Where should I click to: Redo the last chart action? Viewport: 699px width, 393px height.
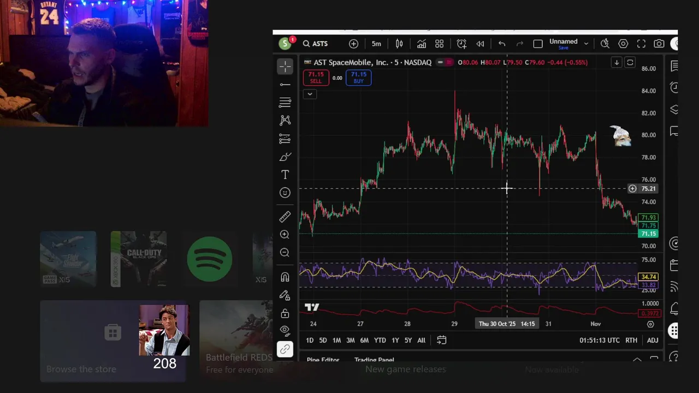pyautogui.click(x=520, y=44)
